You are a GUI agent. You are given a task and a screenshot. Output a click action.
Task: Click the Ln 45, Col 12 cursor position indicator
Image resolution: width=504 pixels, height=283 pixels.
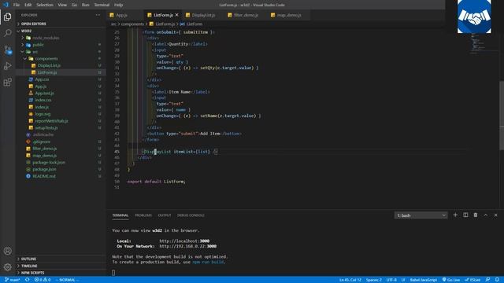tap(350, 280)
